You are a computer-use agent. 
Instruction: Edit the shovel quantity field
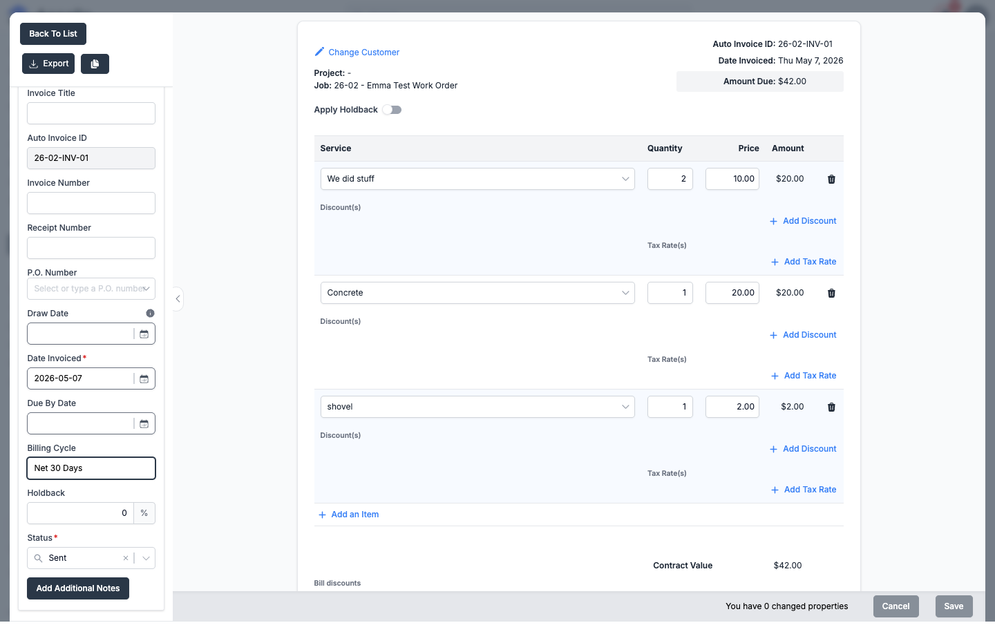point(670,407)
